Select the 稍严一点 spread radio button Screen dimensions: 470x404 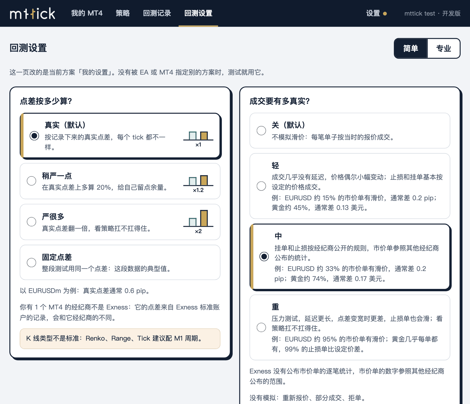(31, 181)
